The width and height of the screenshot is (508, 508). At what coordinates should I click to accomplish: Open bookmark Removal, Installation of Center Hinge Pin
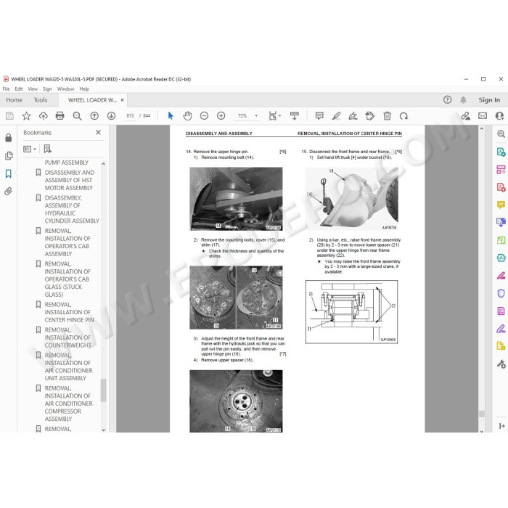click(x=69, y=312)
